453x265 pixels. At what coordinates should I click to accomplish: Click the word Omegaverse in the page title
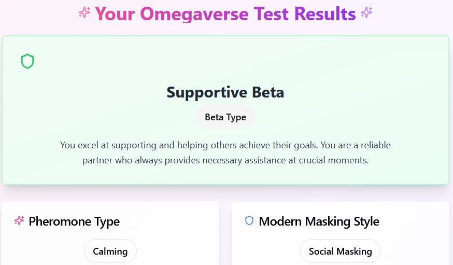click(194, 13)
